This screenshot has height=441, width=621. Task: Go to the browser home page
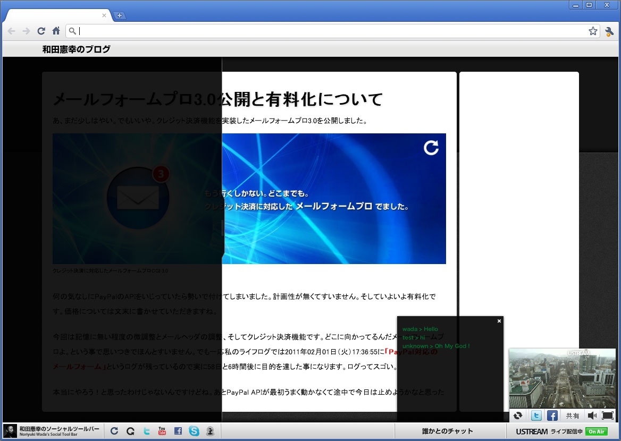pos(56,31)
